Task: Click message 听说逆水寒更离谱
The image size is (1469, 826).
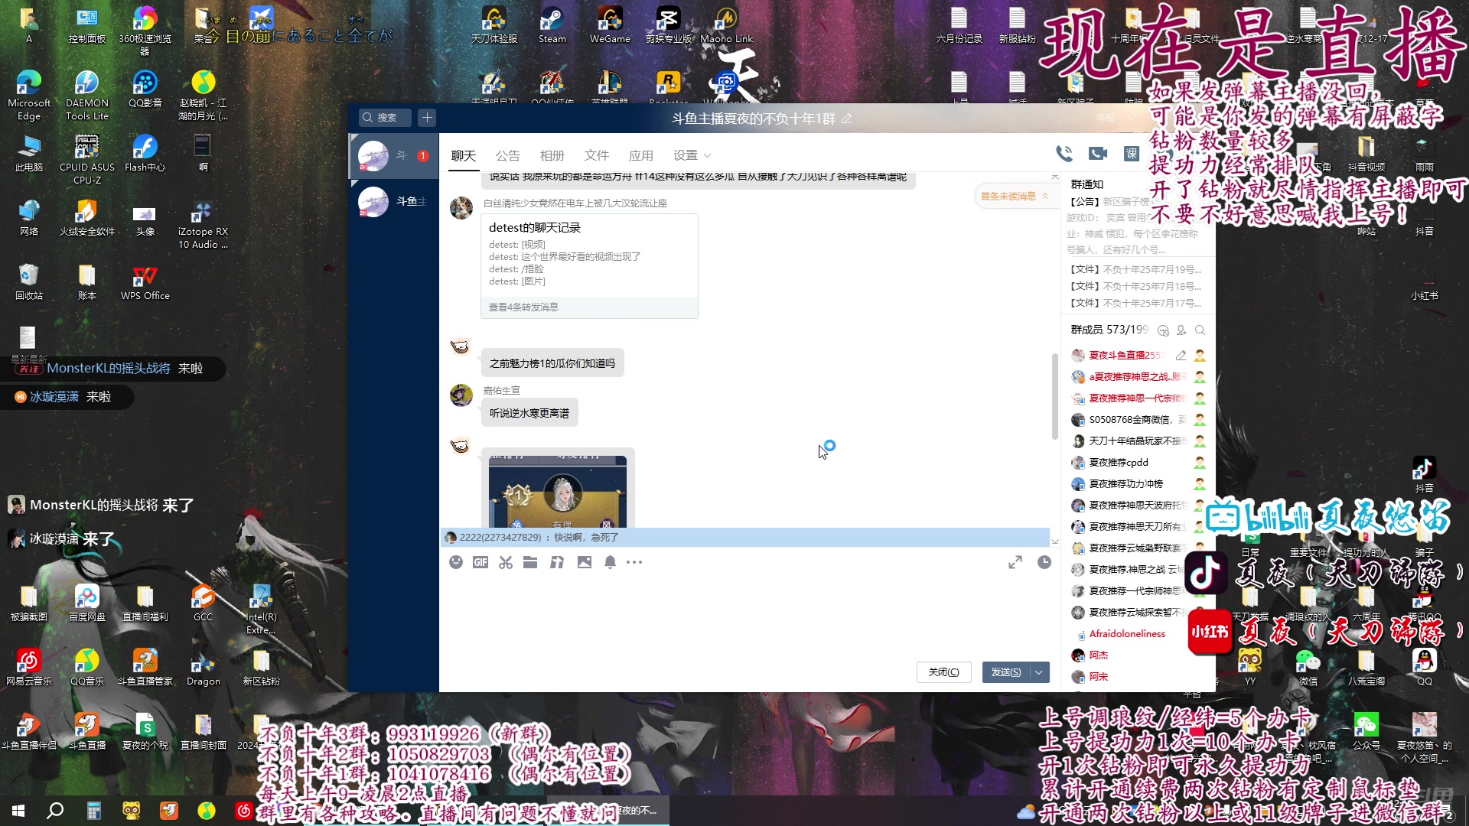Action: (x=529, y=413)
